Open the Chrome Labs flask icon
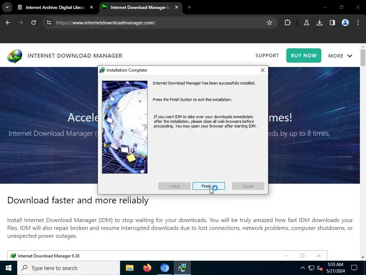The height and width of the screenshot is (275, 366). pos(306,23)
